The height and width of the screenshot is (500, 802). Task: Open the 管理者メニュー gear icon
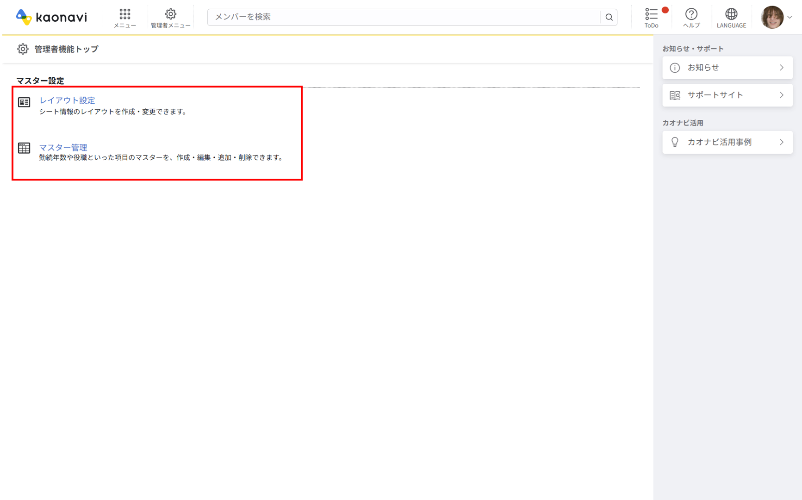point(170,14)
